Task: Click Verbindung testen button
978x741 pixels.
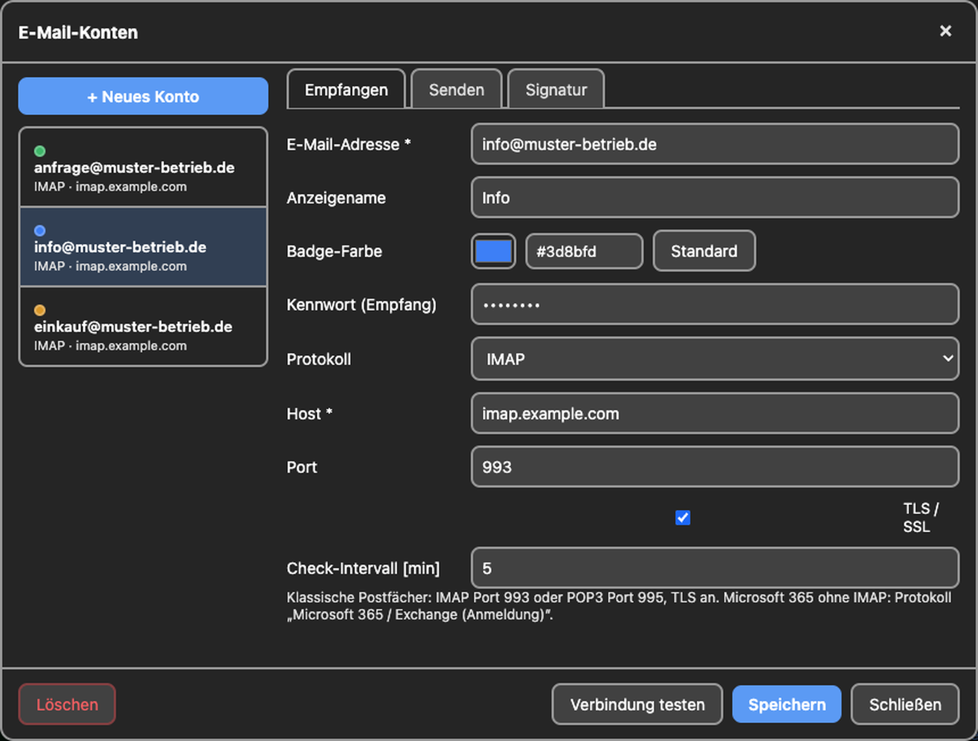Action: click(x=637, y=705)
